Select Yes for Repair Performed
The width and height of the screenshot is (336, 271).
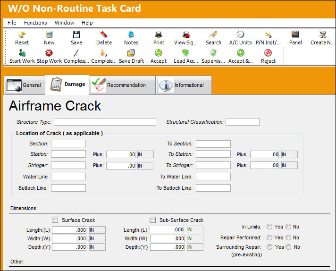pos(269,237)
